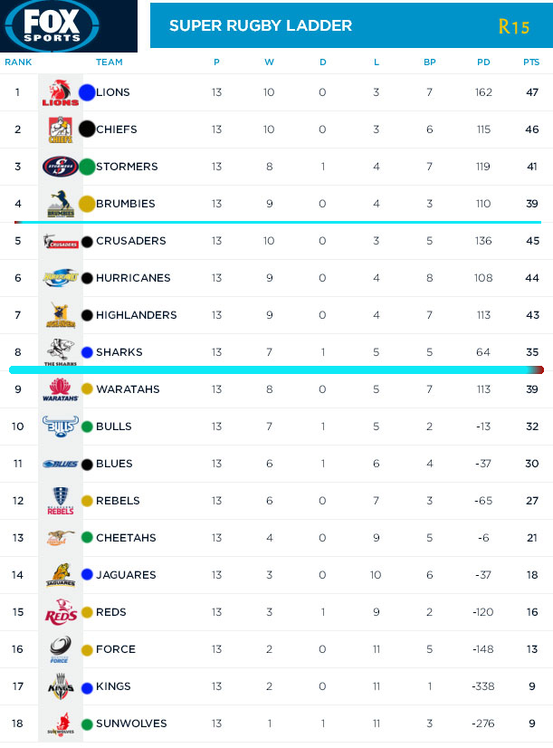Open the Hurricanes team name link
Image resolution: width=553 pixels, height=748 pixels.
pos(133,278)
